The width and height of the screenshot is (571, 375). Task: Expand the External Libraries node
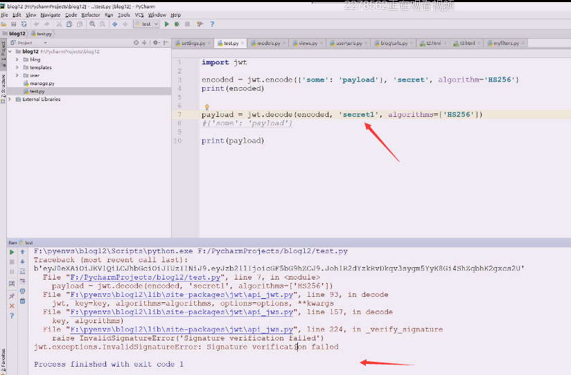tap(10, 99)
